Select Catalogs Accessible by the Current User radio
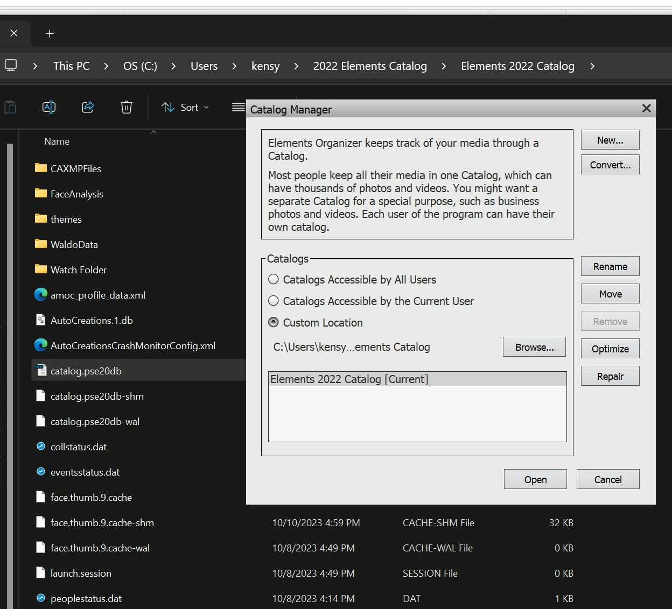 coord(274,301)
